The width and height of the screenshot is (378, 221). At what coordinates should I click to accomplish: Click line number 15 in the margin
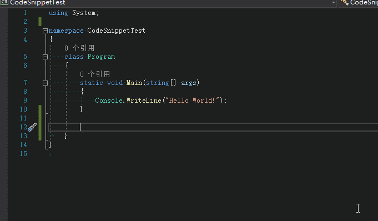23,154
